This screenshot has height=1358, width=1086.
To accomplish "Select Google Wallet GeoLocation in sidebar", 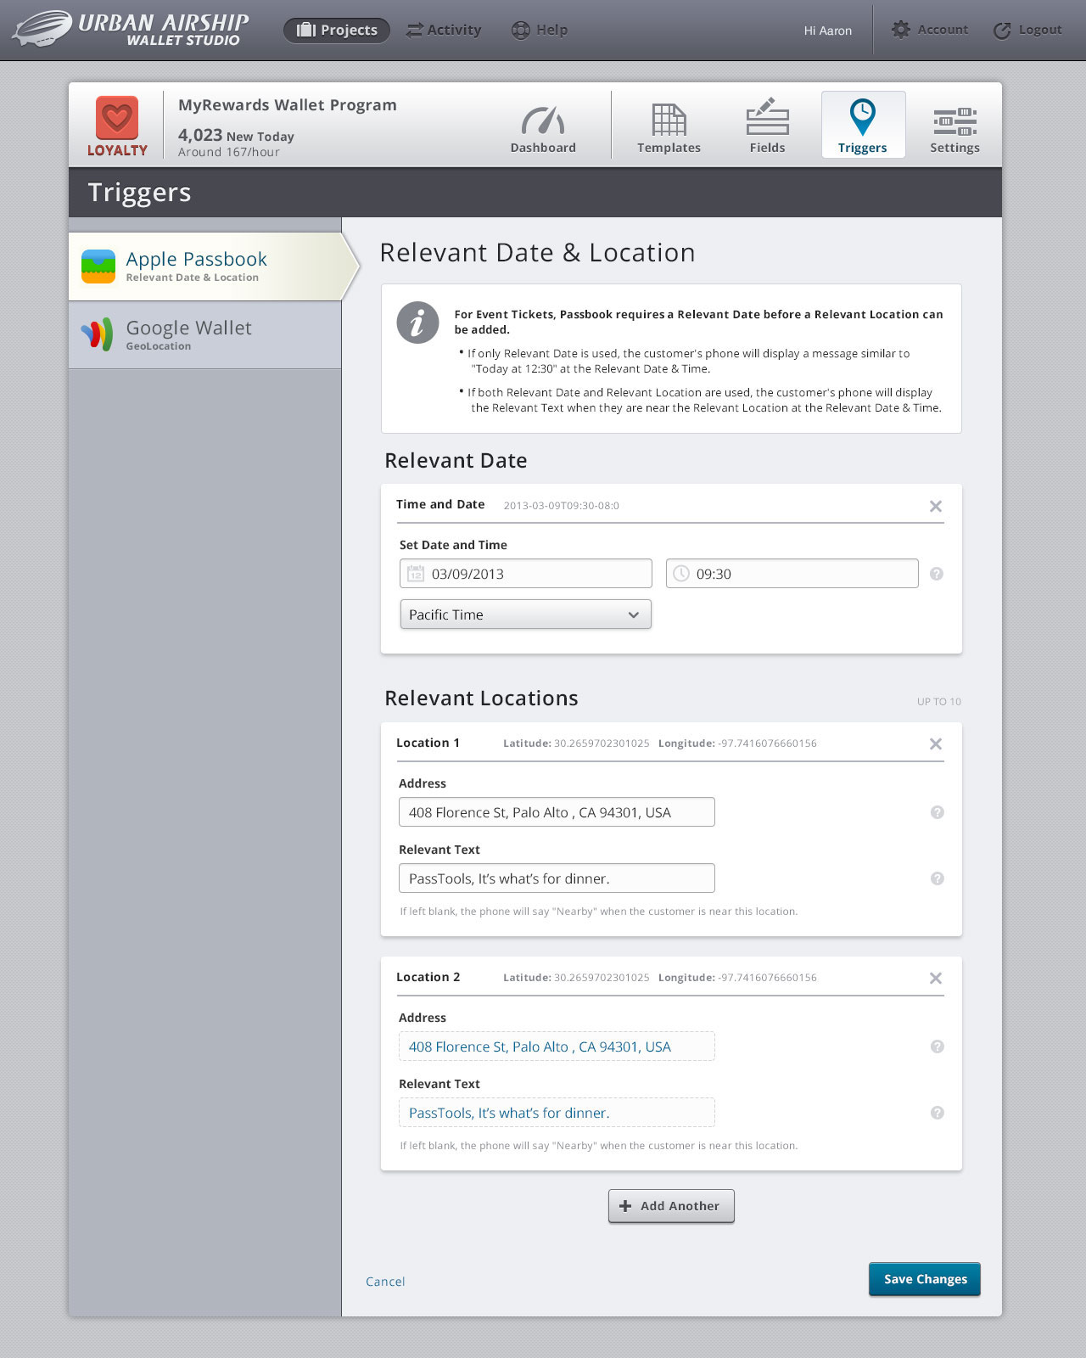I will [205, 335].
